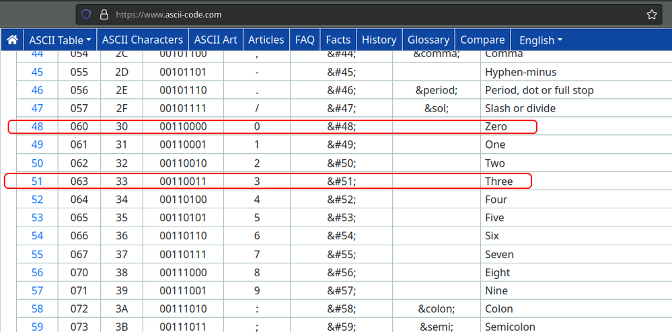Follow the decimal 54 link
The width and height of the screenshot is (672, 332).
click(37, 236)
